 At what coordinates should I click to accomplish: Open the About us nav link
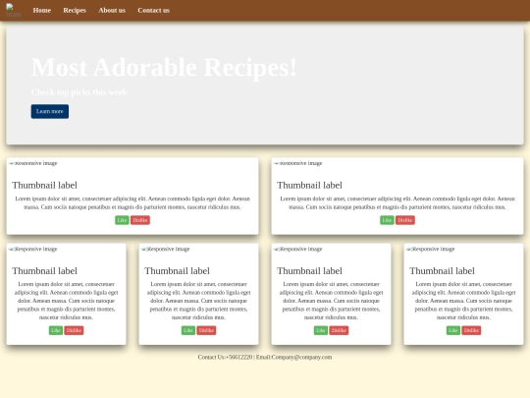112,10
